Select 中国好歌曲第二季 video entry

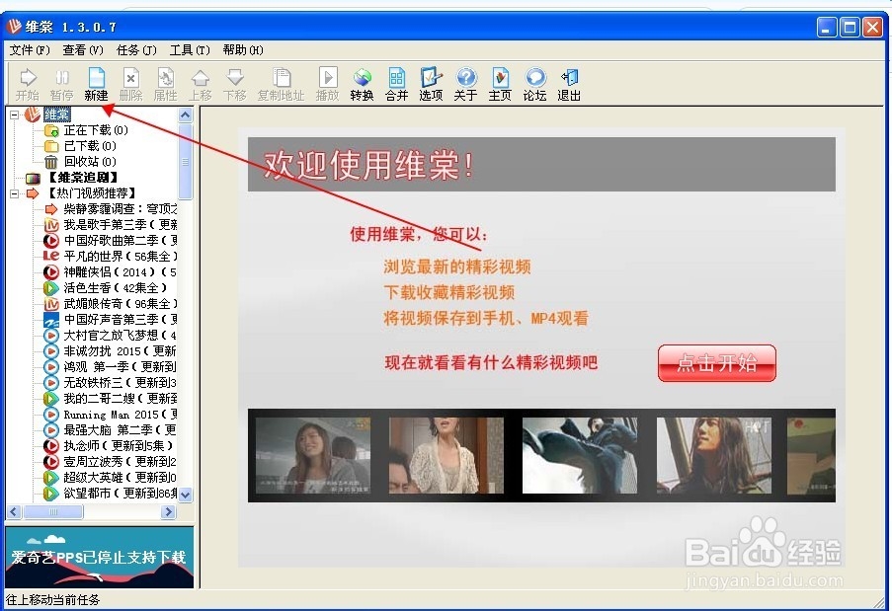(x=121, y=241)
